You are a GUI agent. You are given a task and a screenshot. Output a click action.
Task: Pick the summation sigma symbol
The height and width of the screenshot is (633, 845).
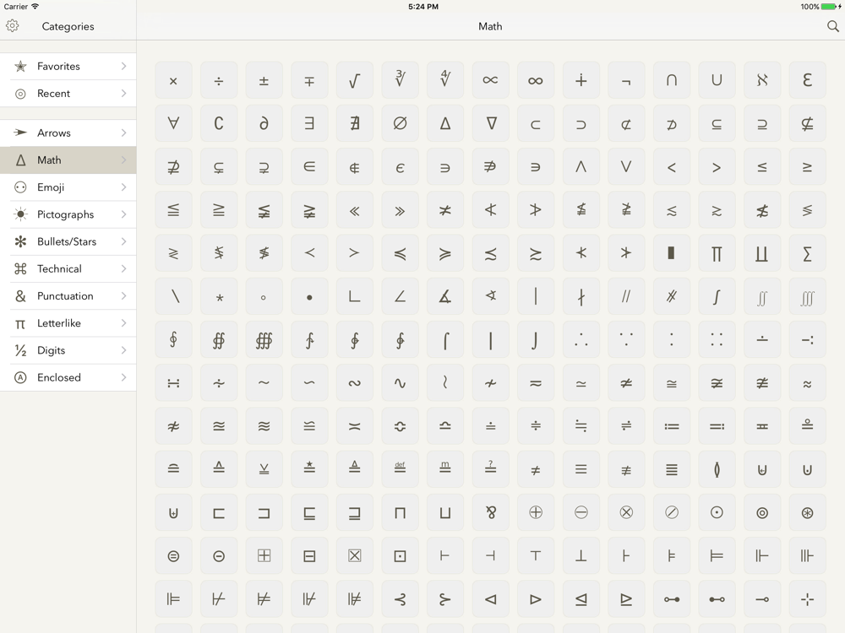(x=807, y=253)
